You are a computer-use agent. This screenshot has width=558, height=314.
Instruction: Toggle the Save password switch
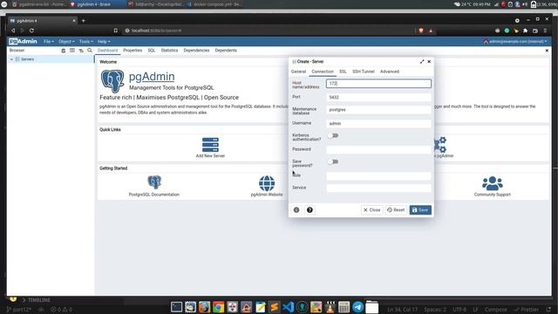coord(333,162)
